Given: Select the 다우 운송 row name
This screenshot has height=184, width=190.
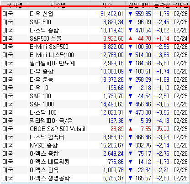Looking at the screenshot, I should [x=42, y=79].
